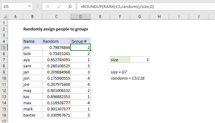The width and height of the screenshot is (215, 123).
Task: Click the Select All corner triangle
Action: pyautogui.click(x=4, y=16)
